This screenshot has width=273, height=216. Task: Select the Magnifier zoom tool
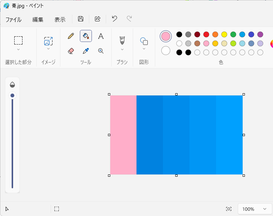100,51
